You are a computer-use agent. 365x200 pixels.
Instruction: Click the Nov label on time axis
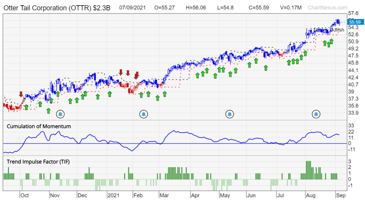coord(55,195)
